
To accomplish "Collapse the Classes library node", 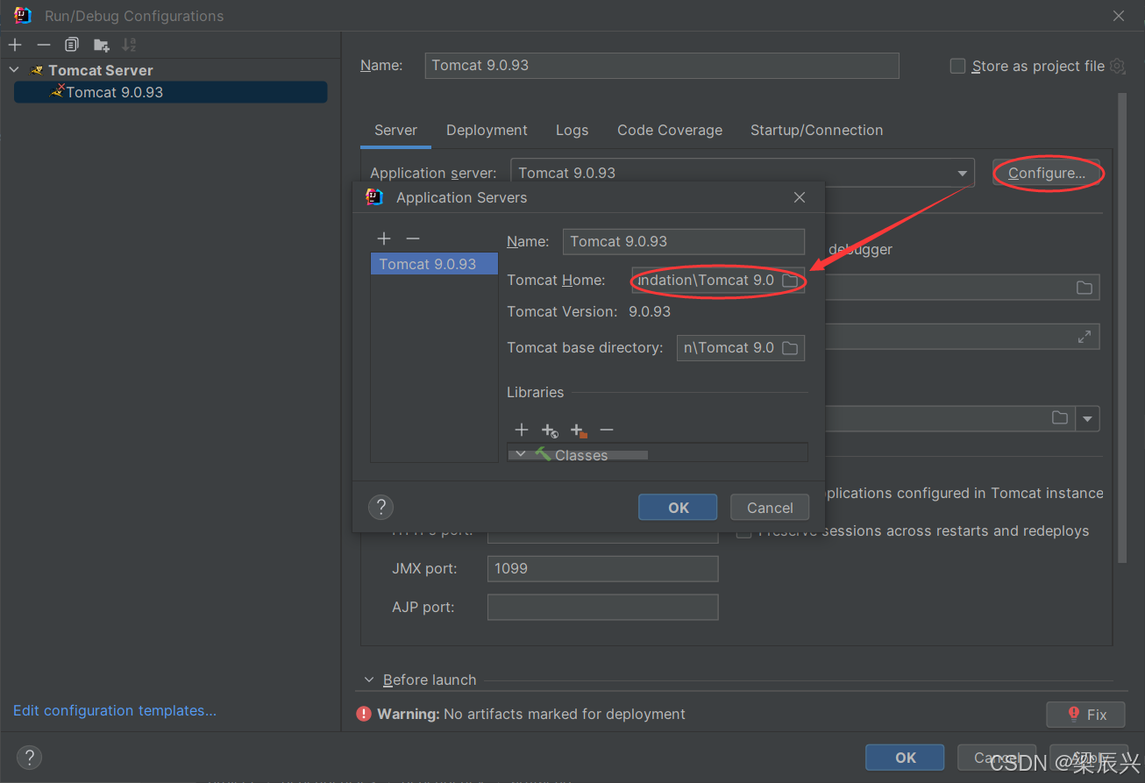I will point(521,454).
